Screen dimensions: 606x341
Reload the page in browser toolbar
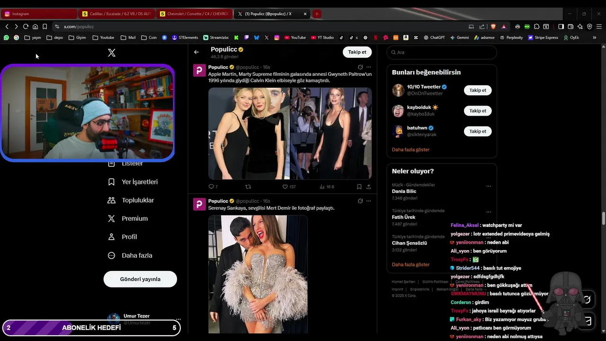(x=26, y=27)
